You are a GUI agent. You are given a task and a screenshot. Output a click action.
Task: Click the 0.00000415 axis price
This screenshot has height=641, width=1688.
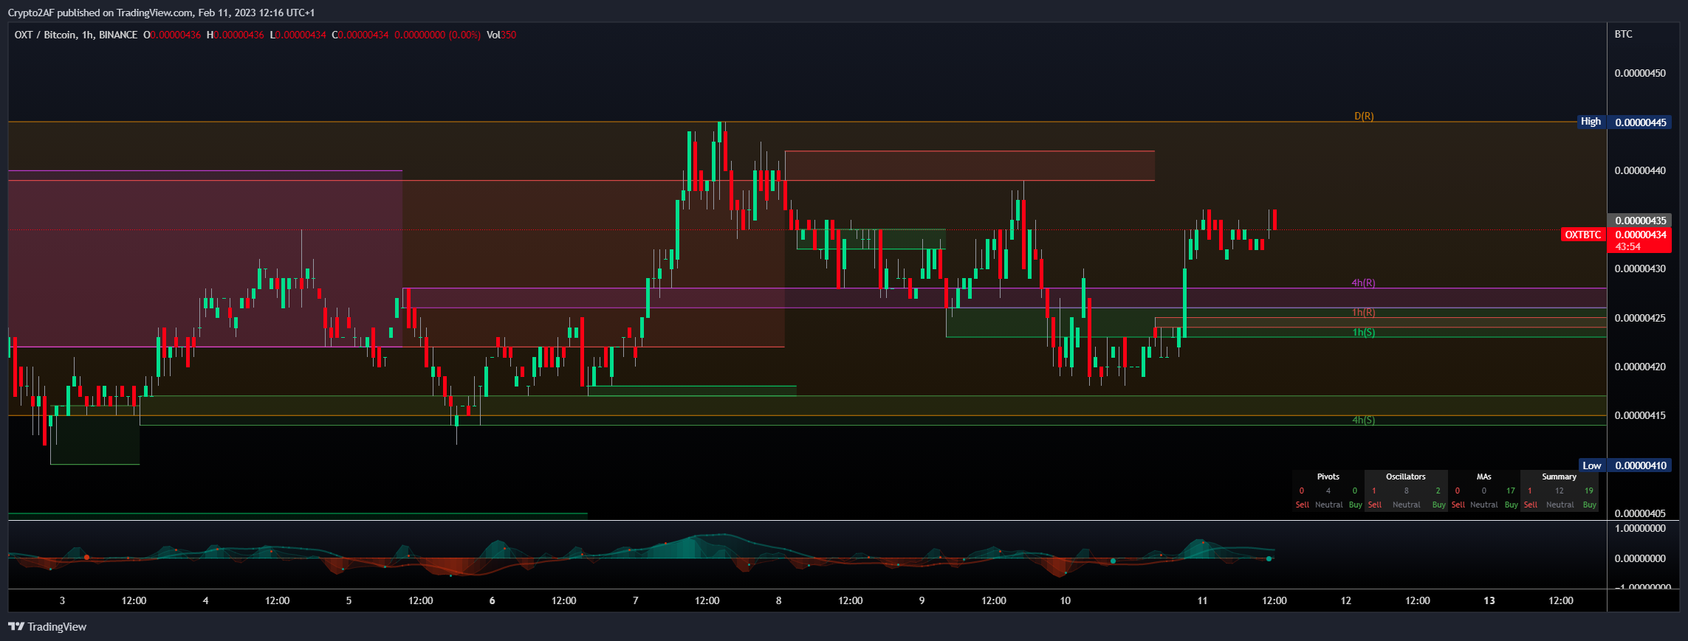1640,415
